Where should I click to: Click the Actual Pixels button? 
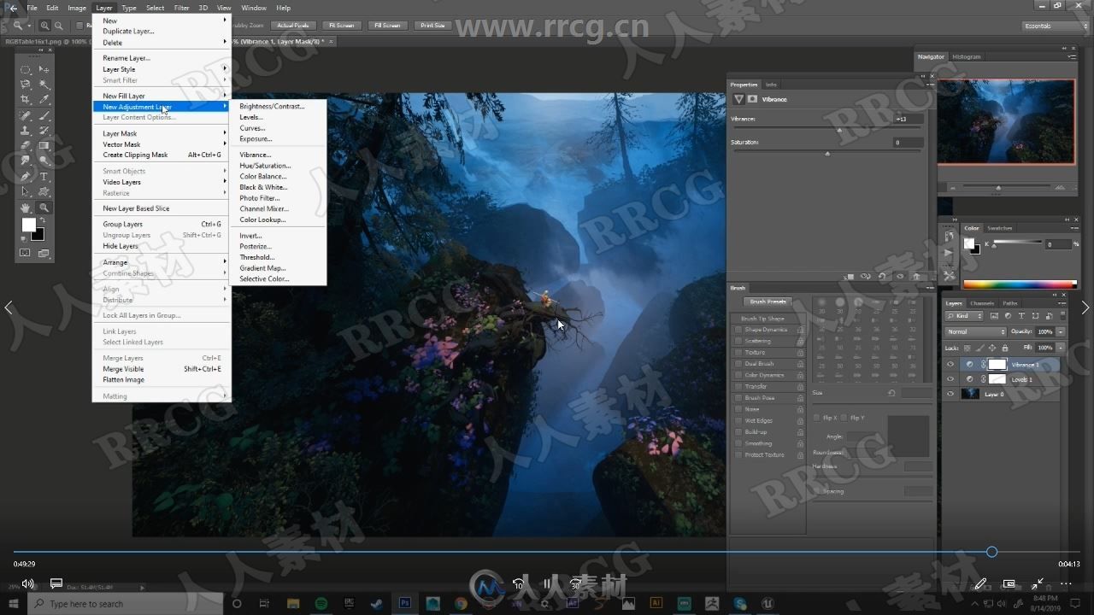293,26
